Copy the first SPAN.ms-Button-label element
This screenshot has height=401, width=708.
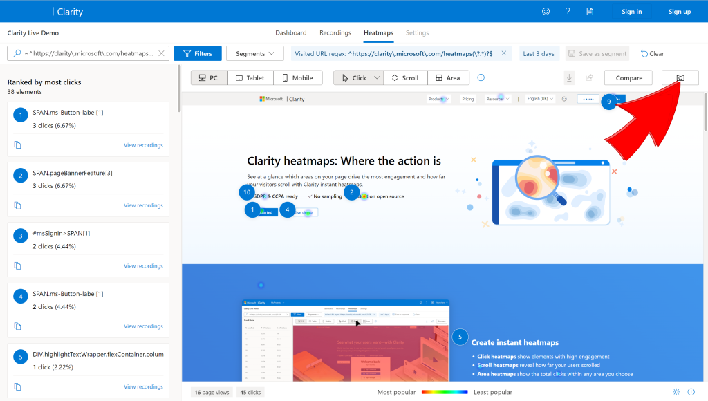tap(17, 145)
